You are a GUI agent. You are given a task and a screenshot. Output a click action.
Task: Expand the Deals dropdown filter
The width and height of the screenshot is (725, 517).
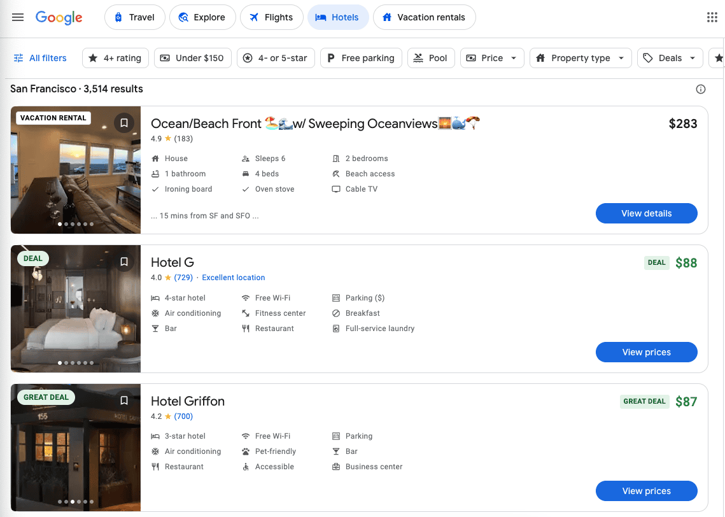click(x=670, y=58)
